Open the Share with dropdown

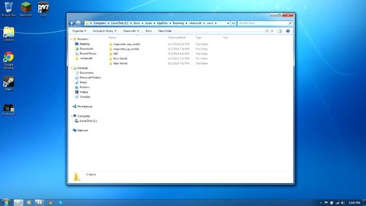click(x=131, y=31)
